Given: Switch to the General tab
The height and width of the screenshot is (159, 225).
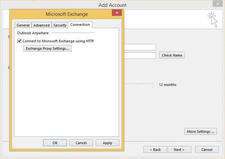Looking at the screenshot, I should click(23, 25).
